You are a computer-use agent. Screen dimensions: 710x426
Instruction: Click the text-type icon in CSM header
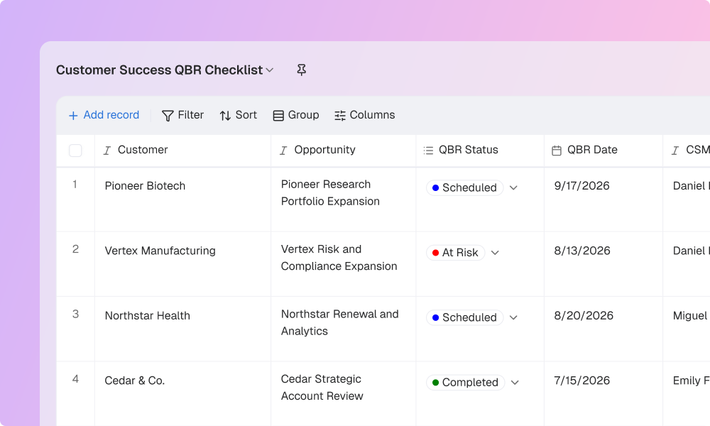pos(674,151)
